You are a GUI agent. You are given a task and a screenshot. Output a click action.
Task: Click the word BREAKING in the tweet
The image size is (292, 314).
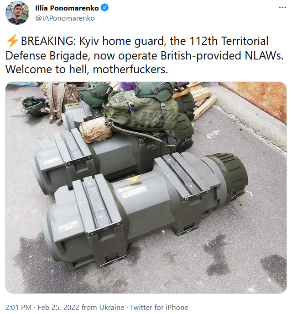(47, 41)
